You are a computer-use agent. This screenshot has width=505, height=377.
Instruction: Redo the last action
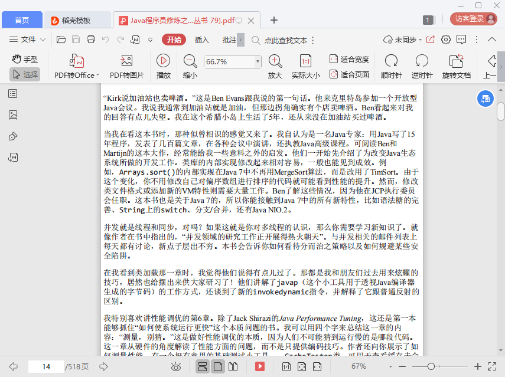click(120, 40)
